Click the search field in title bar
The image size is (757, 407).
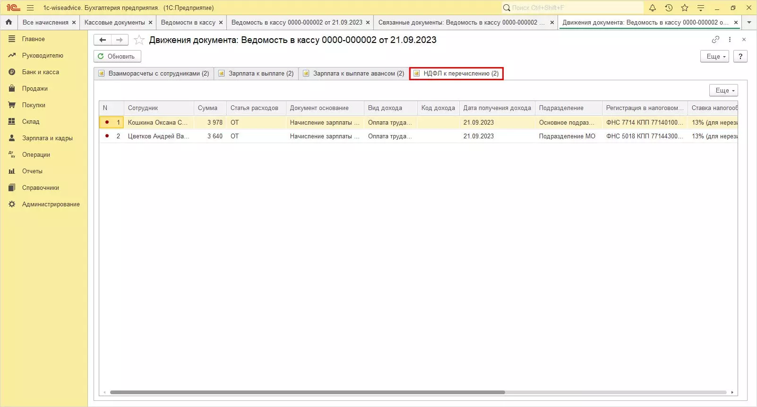click(x=572, y=8)
